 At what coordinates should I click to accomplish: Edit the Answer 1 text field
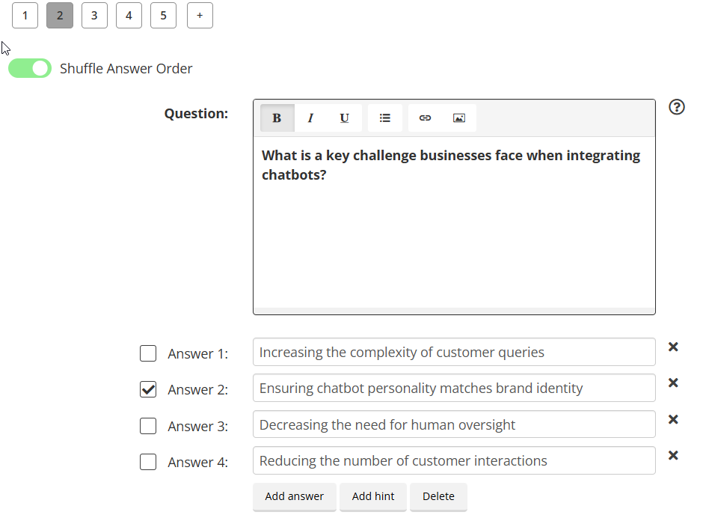coord(454,352)
